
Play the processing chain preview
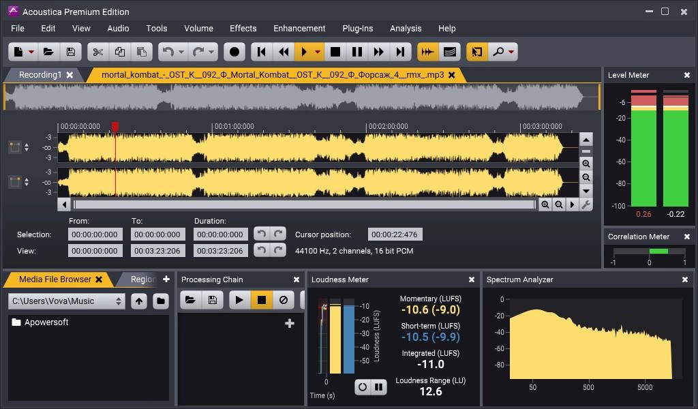pos(239,300)
